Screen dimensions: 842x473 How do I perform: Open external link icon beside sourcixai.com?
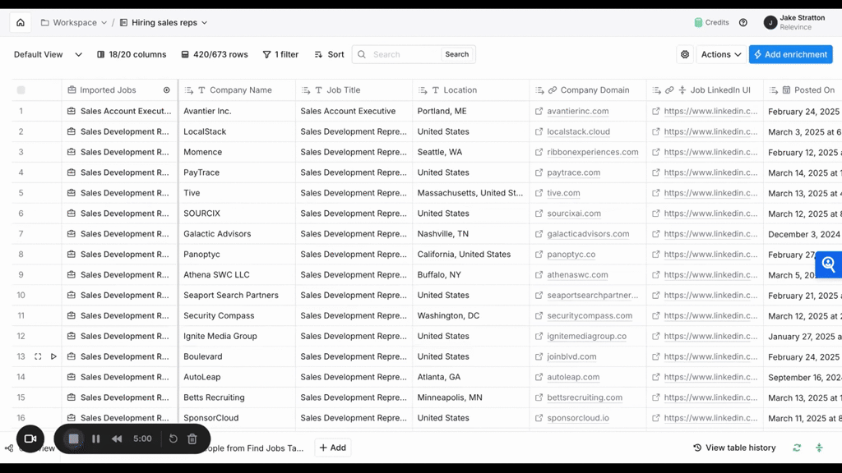(539, 213)
